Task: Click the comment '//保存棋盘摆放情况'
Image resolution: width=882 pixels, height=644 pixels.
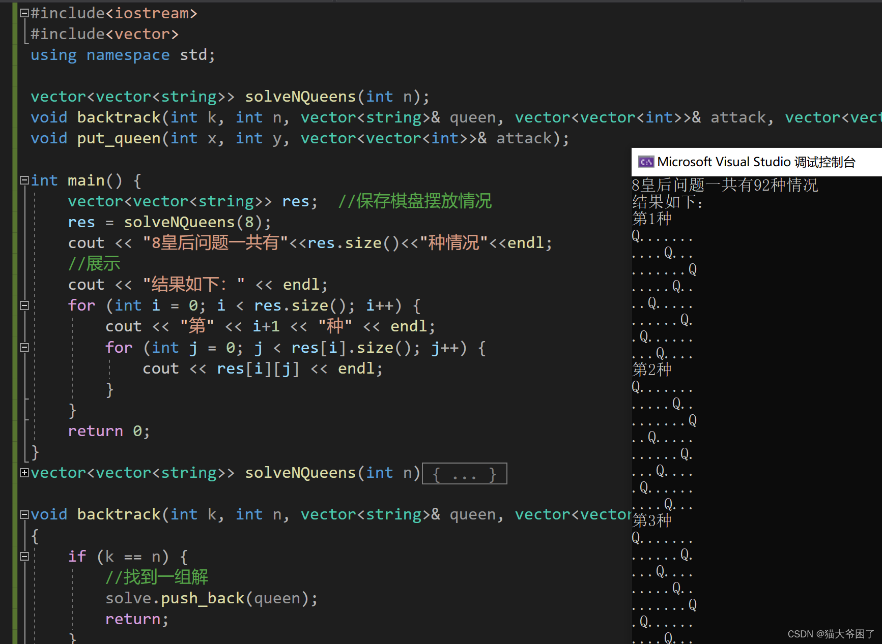Action: point(415,201)
